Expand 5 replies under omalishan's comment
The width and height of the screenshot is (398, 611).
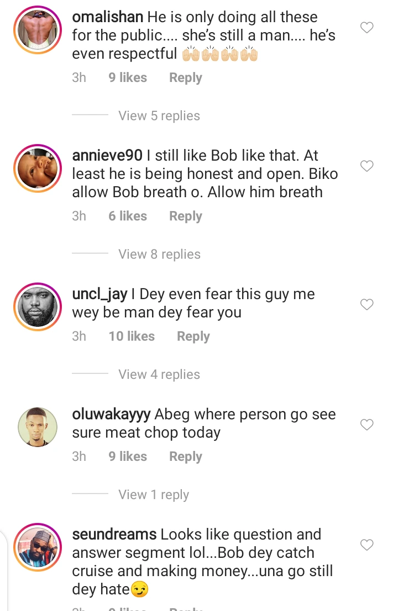coord(159,116)
